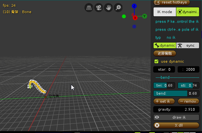Click the 还原骨骼 button
The height and width of the screenshot is (133, 202).
tap(165, 53)
